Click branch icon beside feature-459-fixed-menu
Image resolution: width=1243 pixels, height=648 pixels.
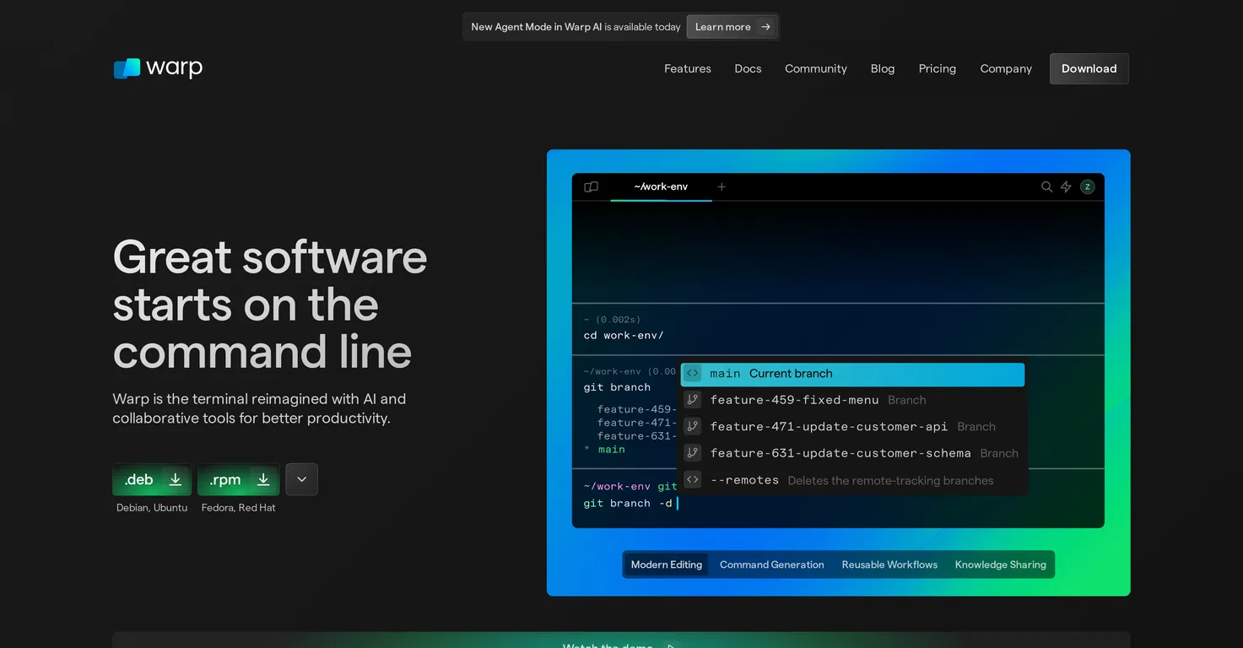693,400
